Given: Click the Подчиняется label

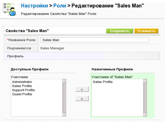Looking at the screenshot, I should click(19, 48).
